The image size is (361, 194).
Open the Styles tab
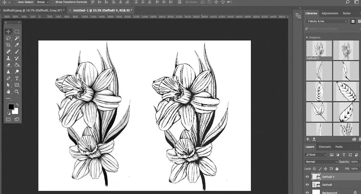(347, 13)
